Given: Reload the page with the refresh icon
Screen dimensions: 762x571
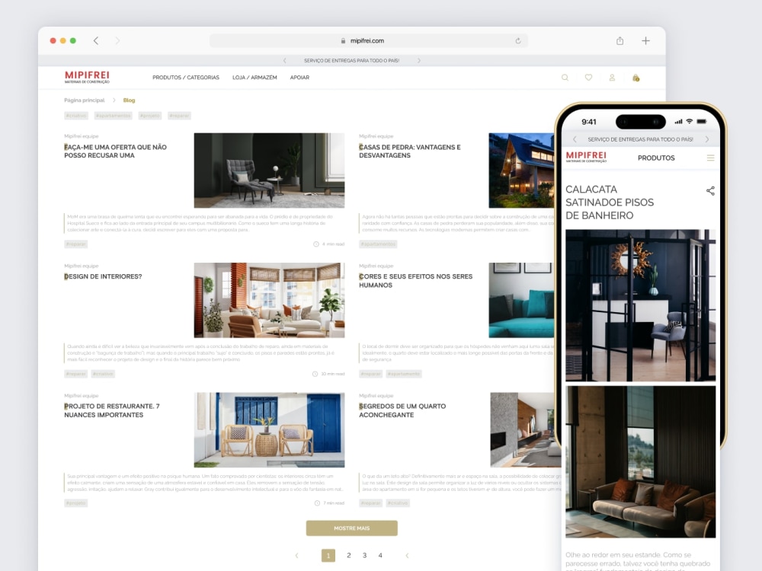Looking at the screenshot, I should (518, 41).
